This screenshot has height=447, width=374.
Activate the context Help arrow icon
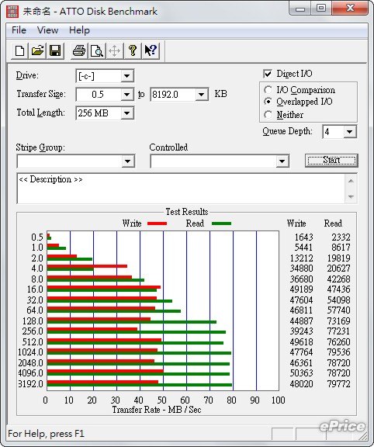click(x=151, y=50)
